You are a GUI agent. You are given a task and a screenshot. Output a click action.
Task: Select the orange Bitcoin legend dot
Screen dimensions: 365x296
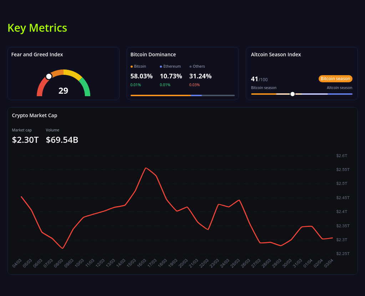click(132, 66)
